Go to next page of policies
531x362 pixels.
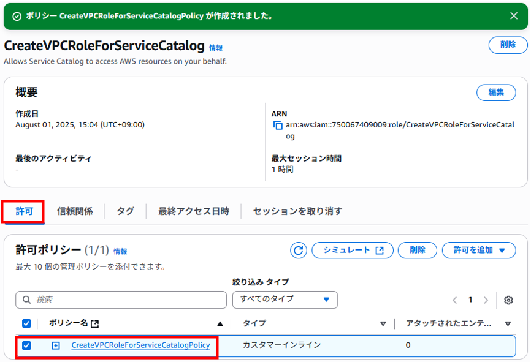(486, 300)
